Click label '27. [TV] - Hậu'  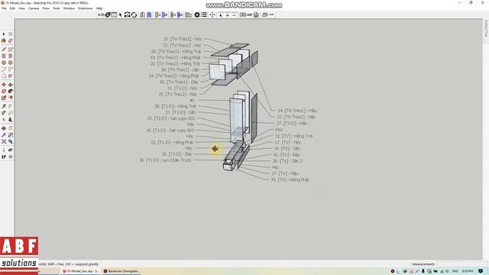pyautogui.click(x=285, y=173)
